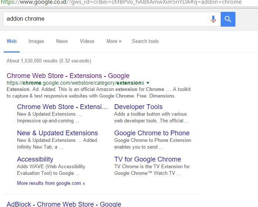Click the microphone voice search icon
This screenshot has width=258, height=207.
pyautogui.click(x=213, y=19)
